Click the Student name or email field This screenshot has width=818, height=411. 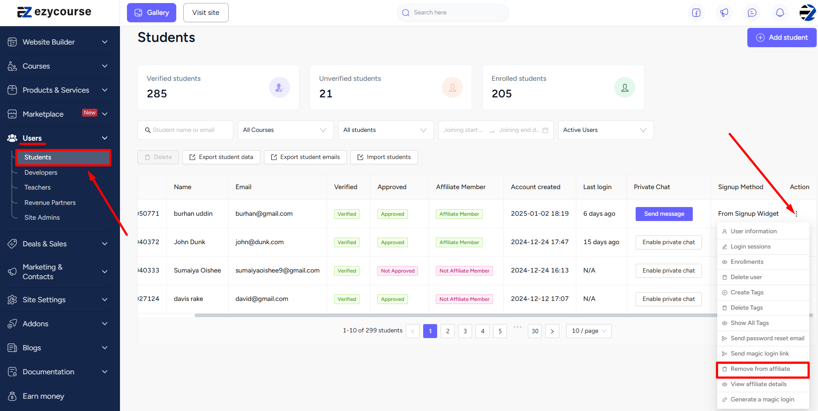pyautogui.click(x=185, y=130)
